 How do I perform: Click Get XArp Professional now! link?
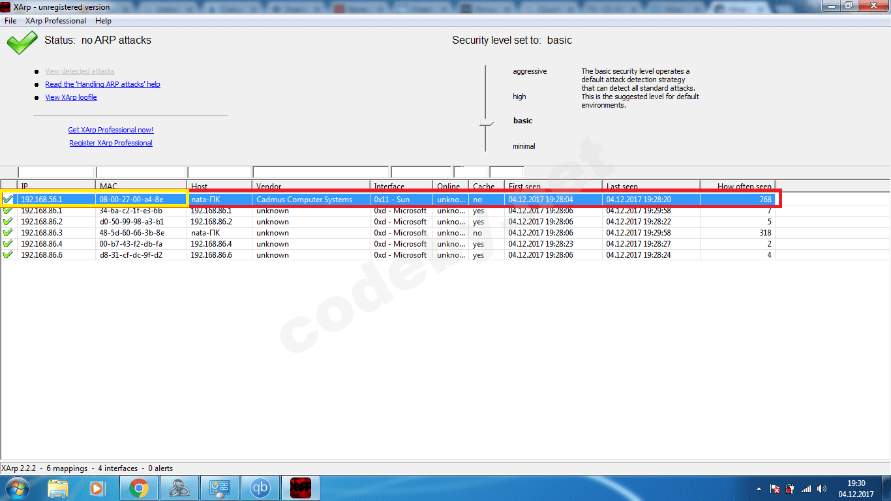(x=111, y=130)
